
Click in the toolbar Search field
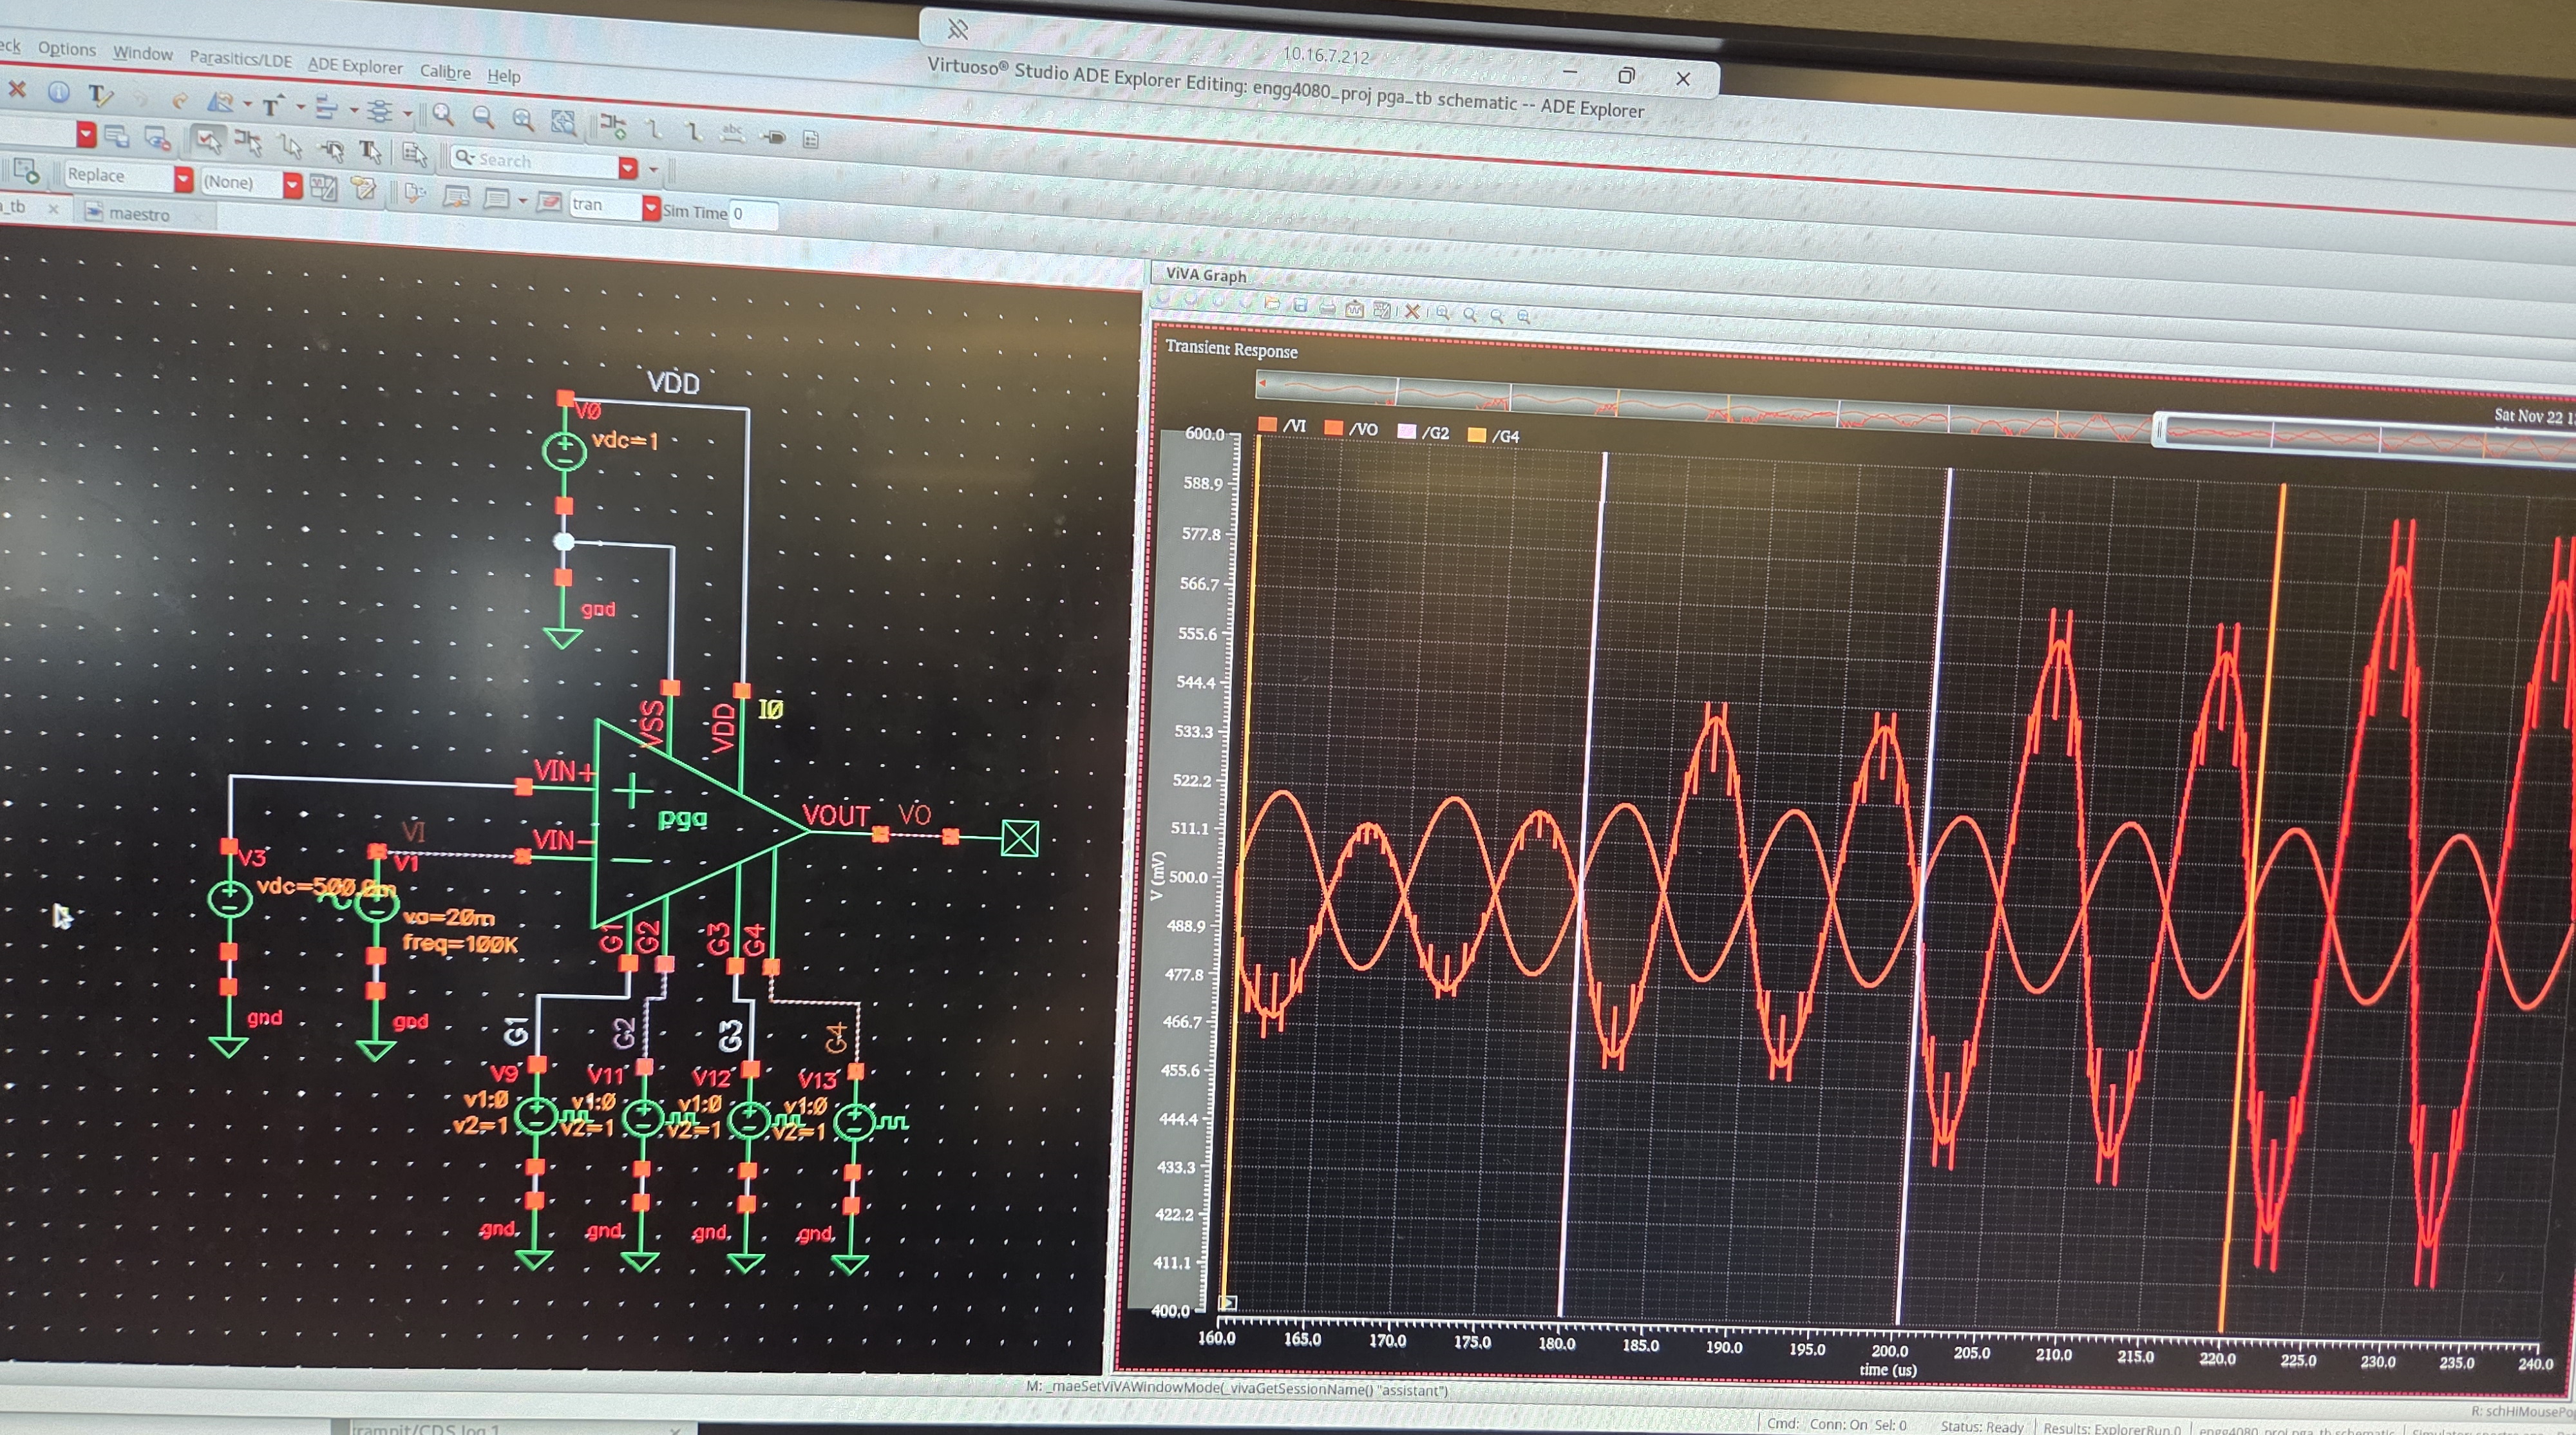[535, 160]
